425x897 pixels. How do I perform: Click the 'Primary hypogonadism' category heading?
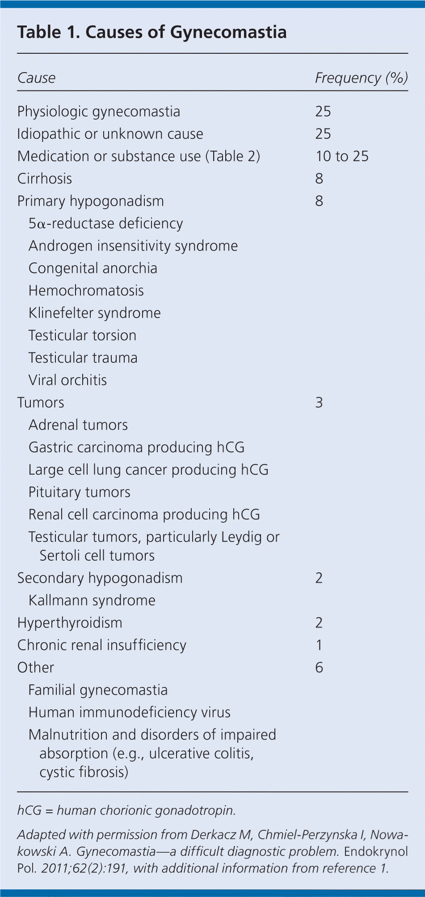90,201
